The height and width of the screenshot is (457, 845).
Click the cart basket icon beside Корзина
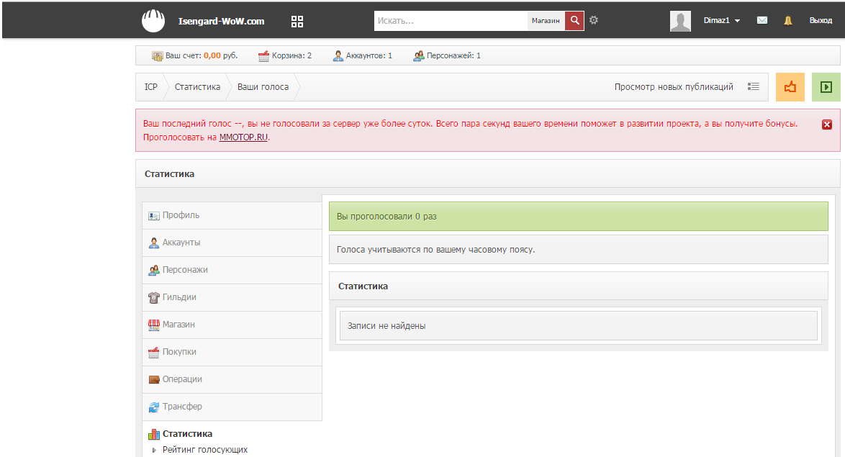click(x=263, y=55)
